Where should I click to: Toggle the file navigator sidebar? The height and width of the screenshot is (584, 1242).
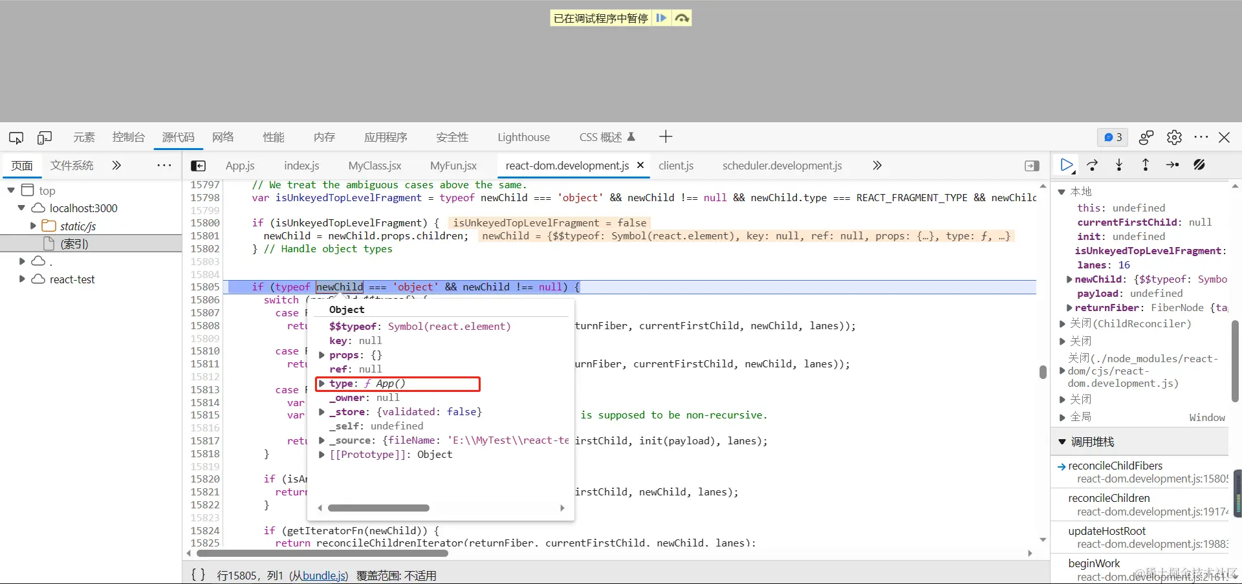199,166
